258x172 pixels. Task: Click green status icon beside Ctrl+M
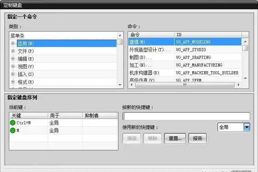[13, 123]
